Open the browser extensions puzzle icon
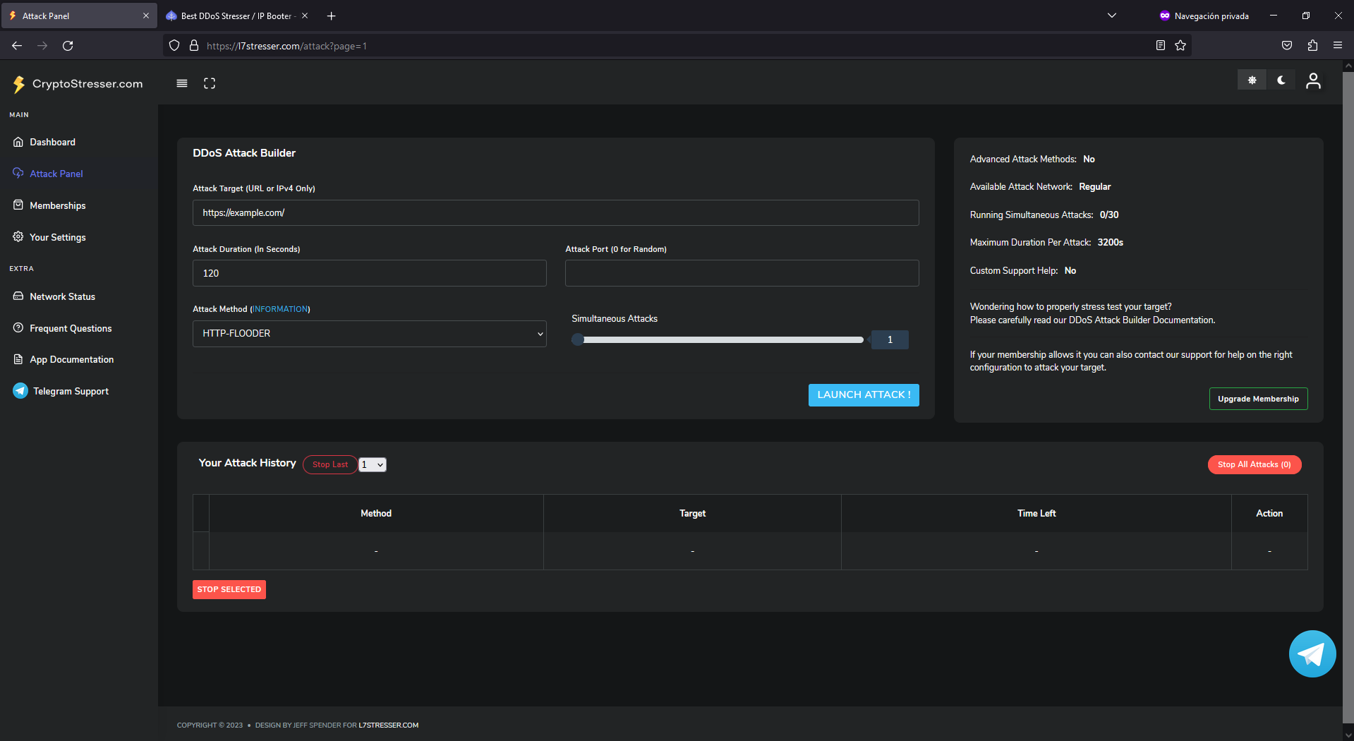This screenshot has width=1354, height=741. click(1312, 46)
